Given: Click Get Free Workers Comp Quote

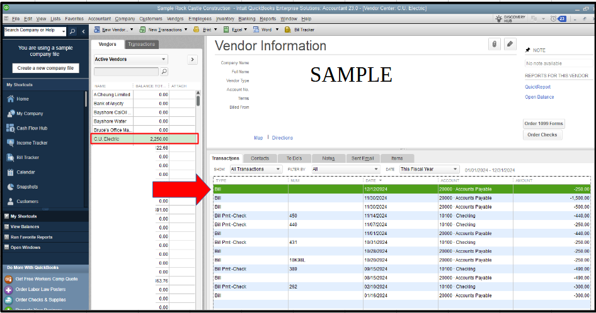Looking at the screenshot, I should click(x=47, y=279).
